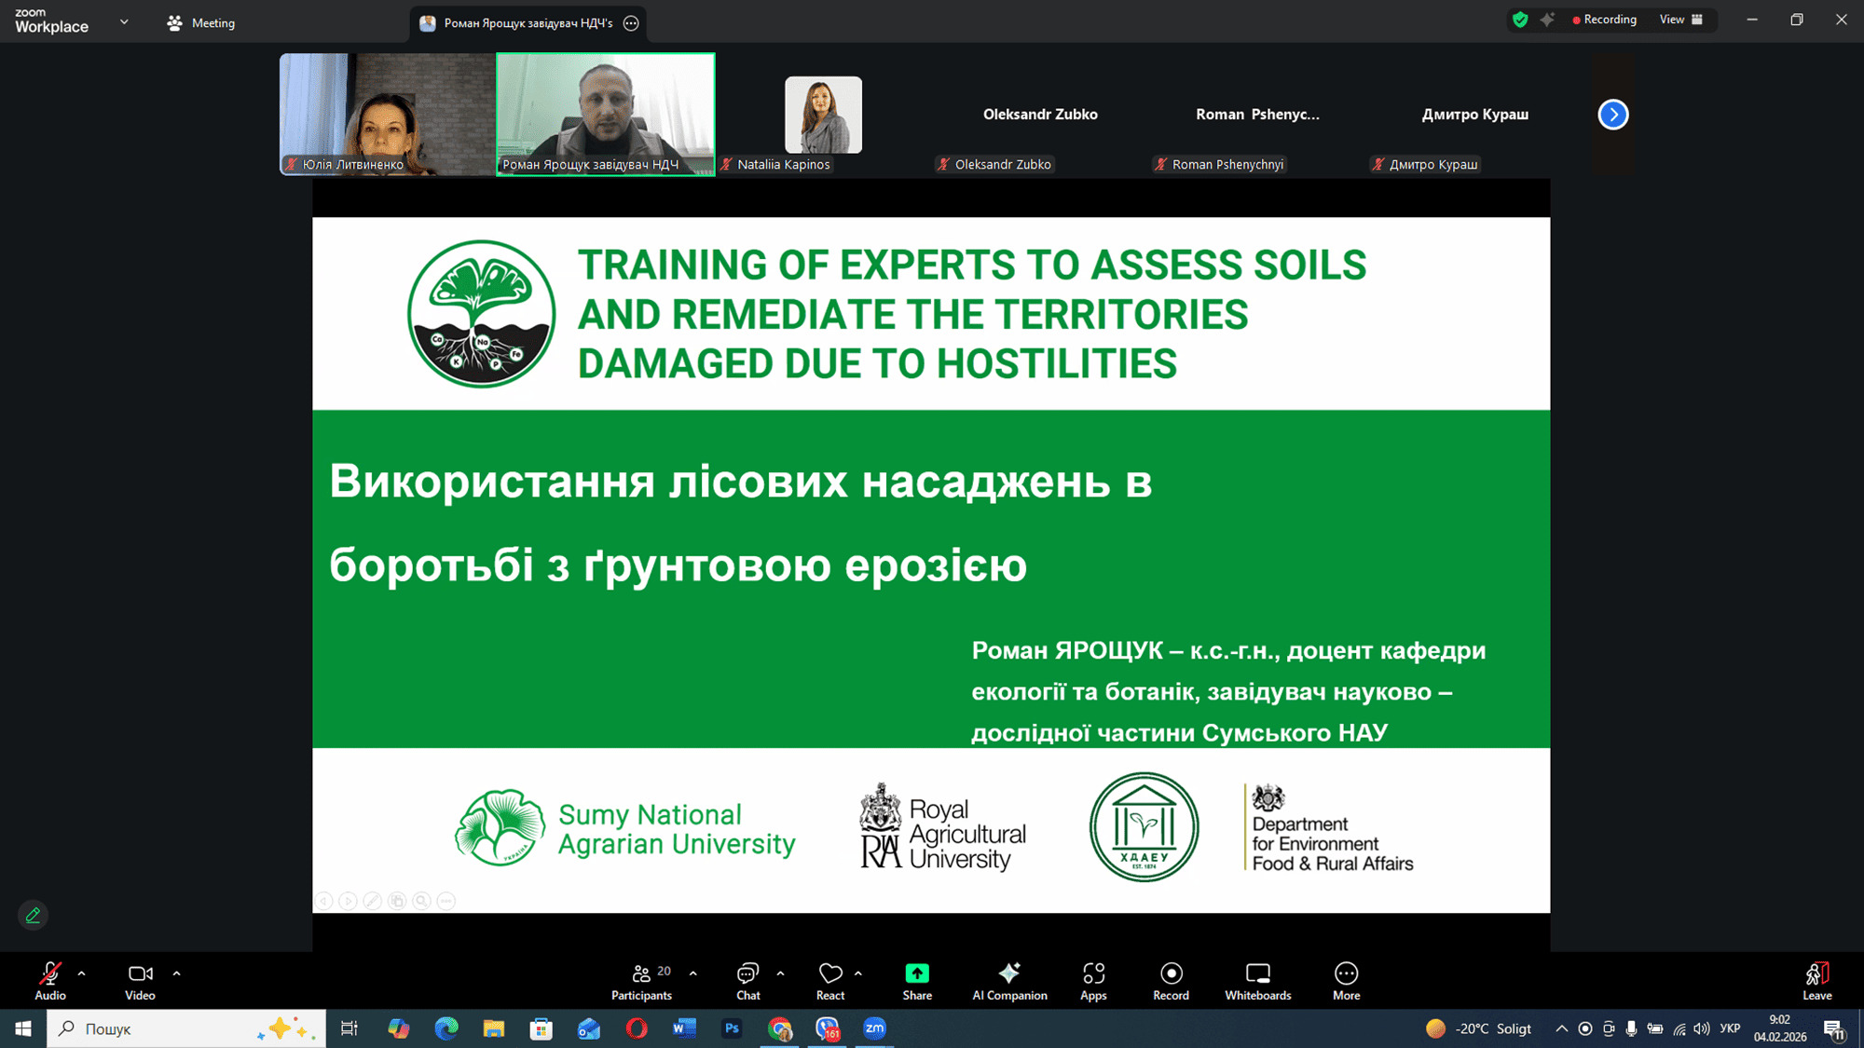This screenshot has height=1048, width=1864.
Task: Expand the Audio options arrow
Action: 82,973
